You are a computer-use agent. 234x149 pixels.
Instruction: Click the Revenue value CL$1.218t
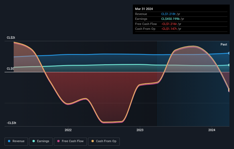[x=168, y=14]
